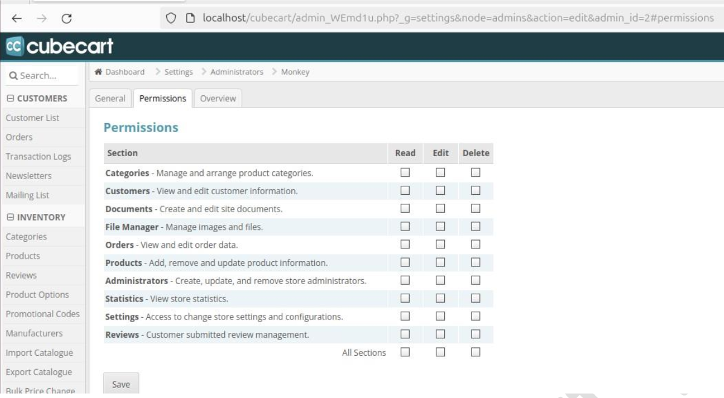Collapse the INVENTORY sidebar section

10,217
